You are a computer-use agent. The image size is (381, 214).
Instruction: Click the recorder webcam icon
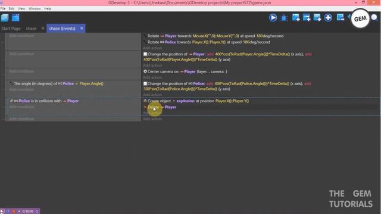pos(2,212)
